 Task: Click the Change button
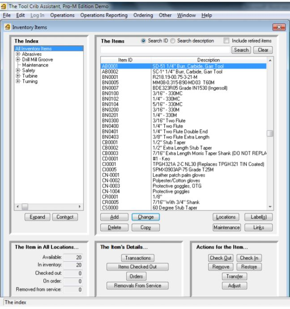[x=145, y=217]
